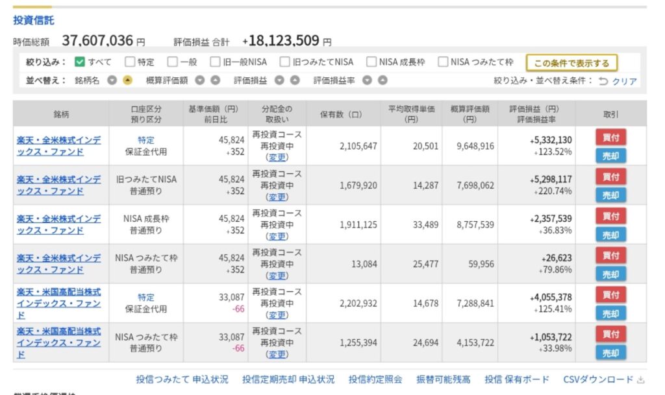Click 変更 link in the 7,698,062 row

[277, 197]
